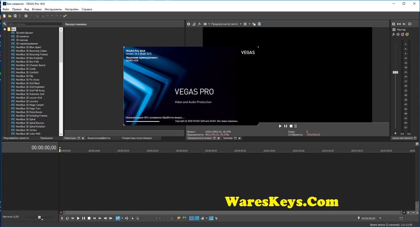Open the preview transport options menu icon
The width and height of the screenshot is (420, 227).
pos(296,126)
